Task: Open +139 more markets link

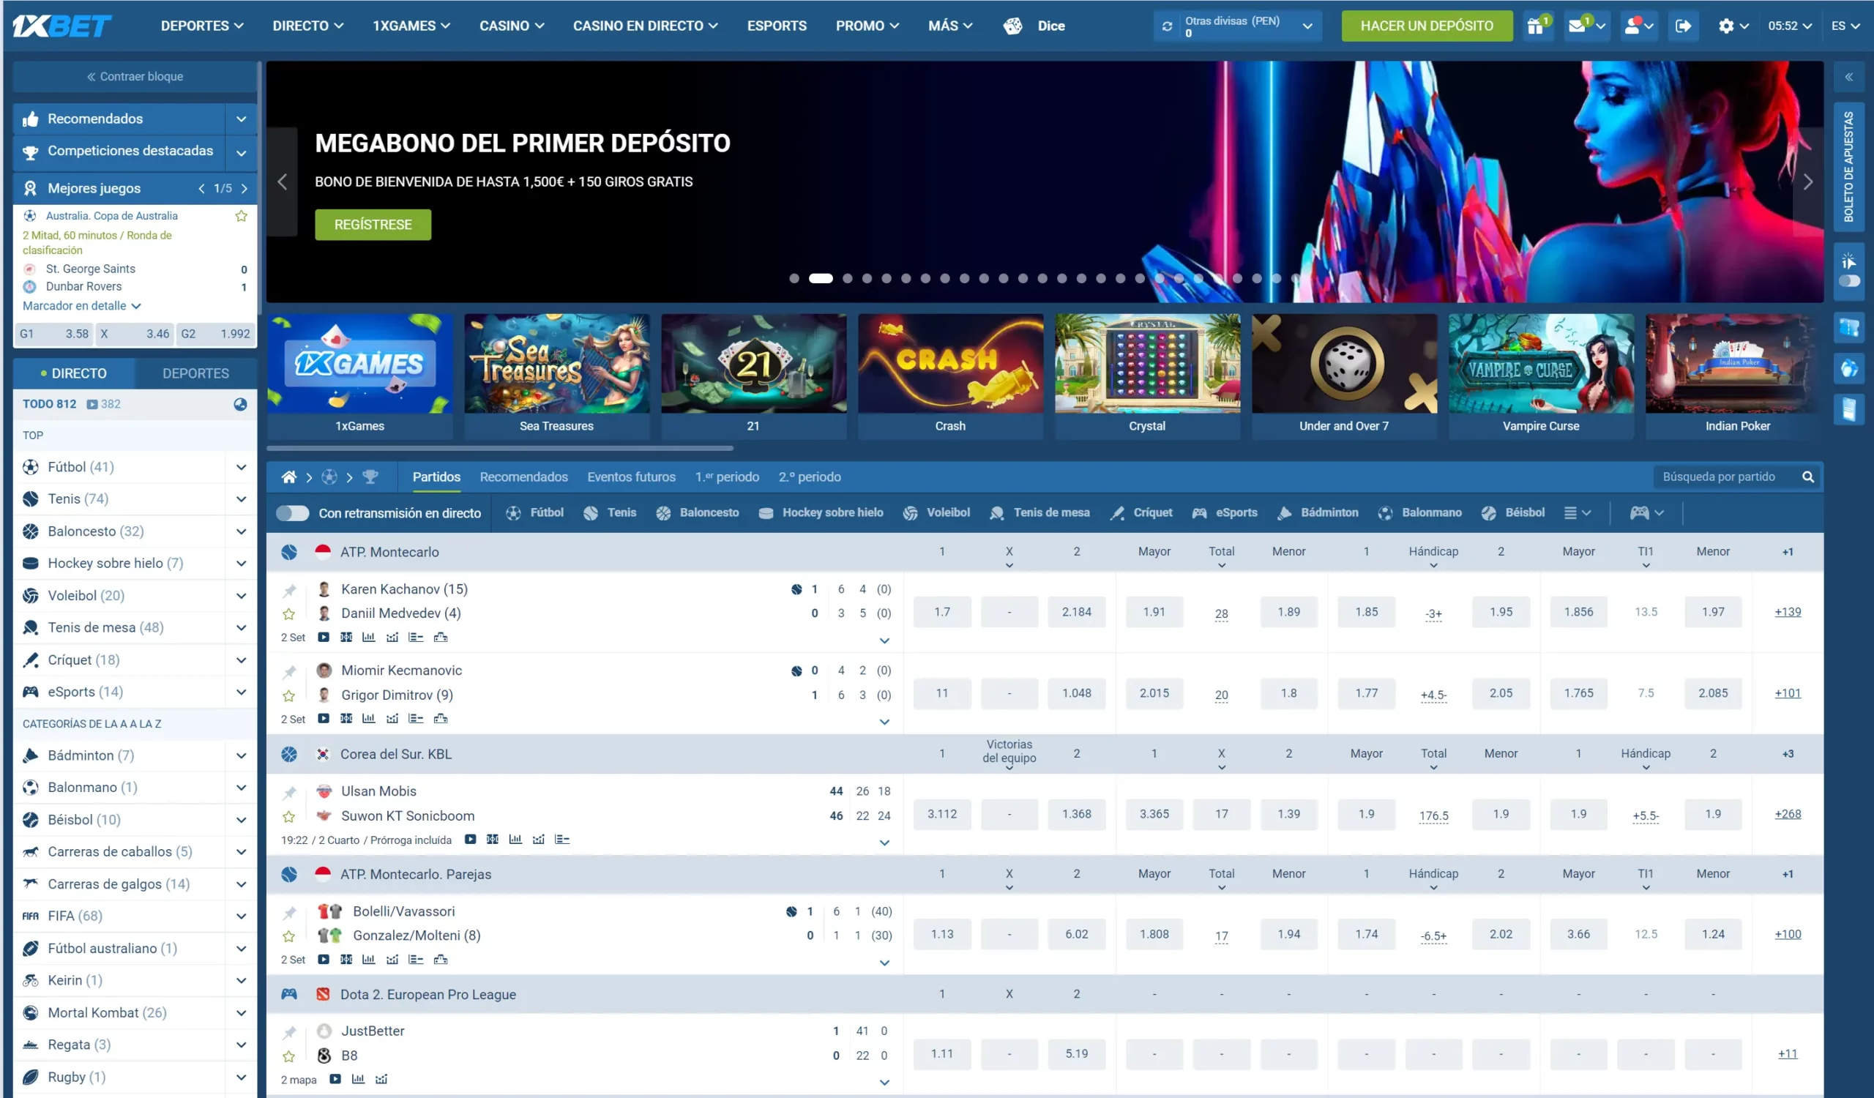Action: [1787, 613]
